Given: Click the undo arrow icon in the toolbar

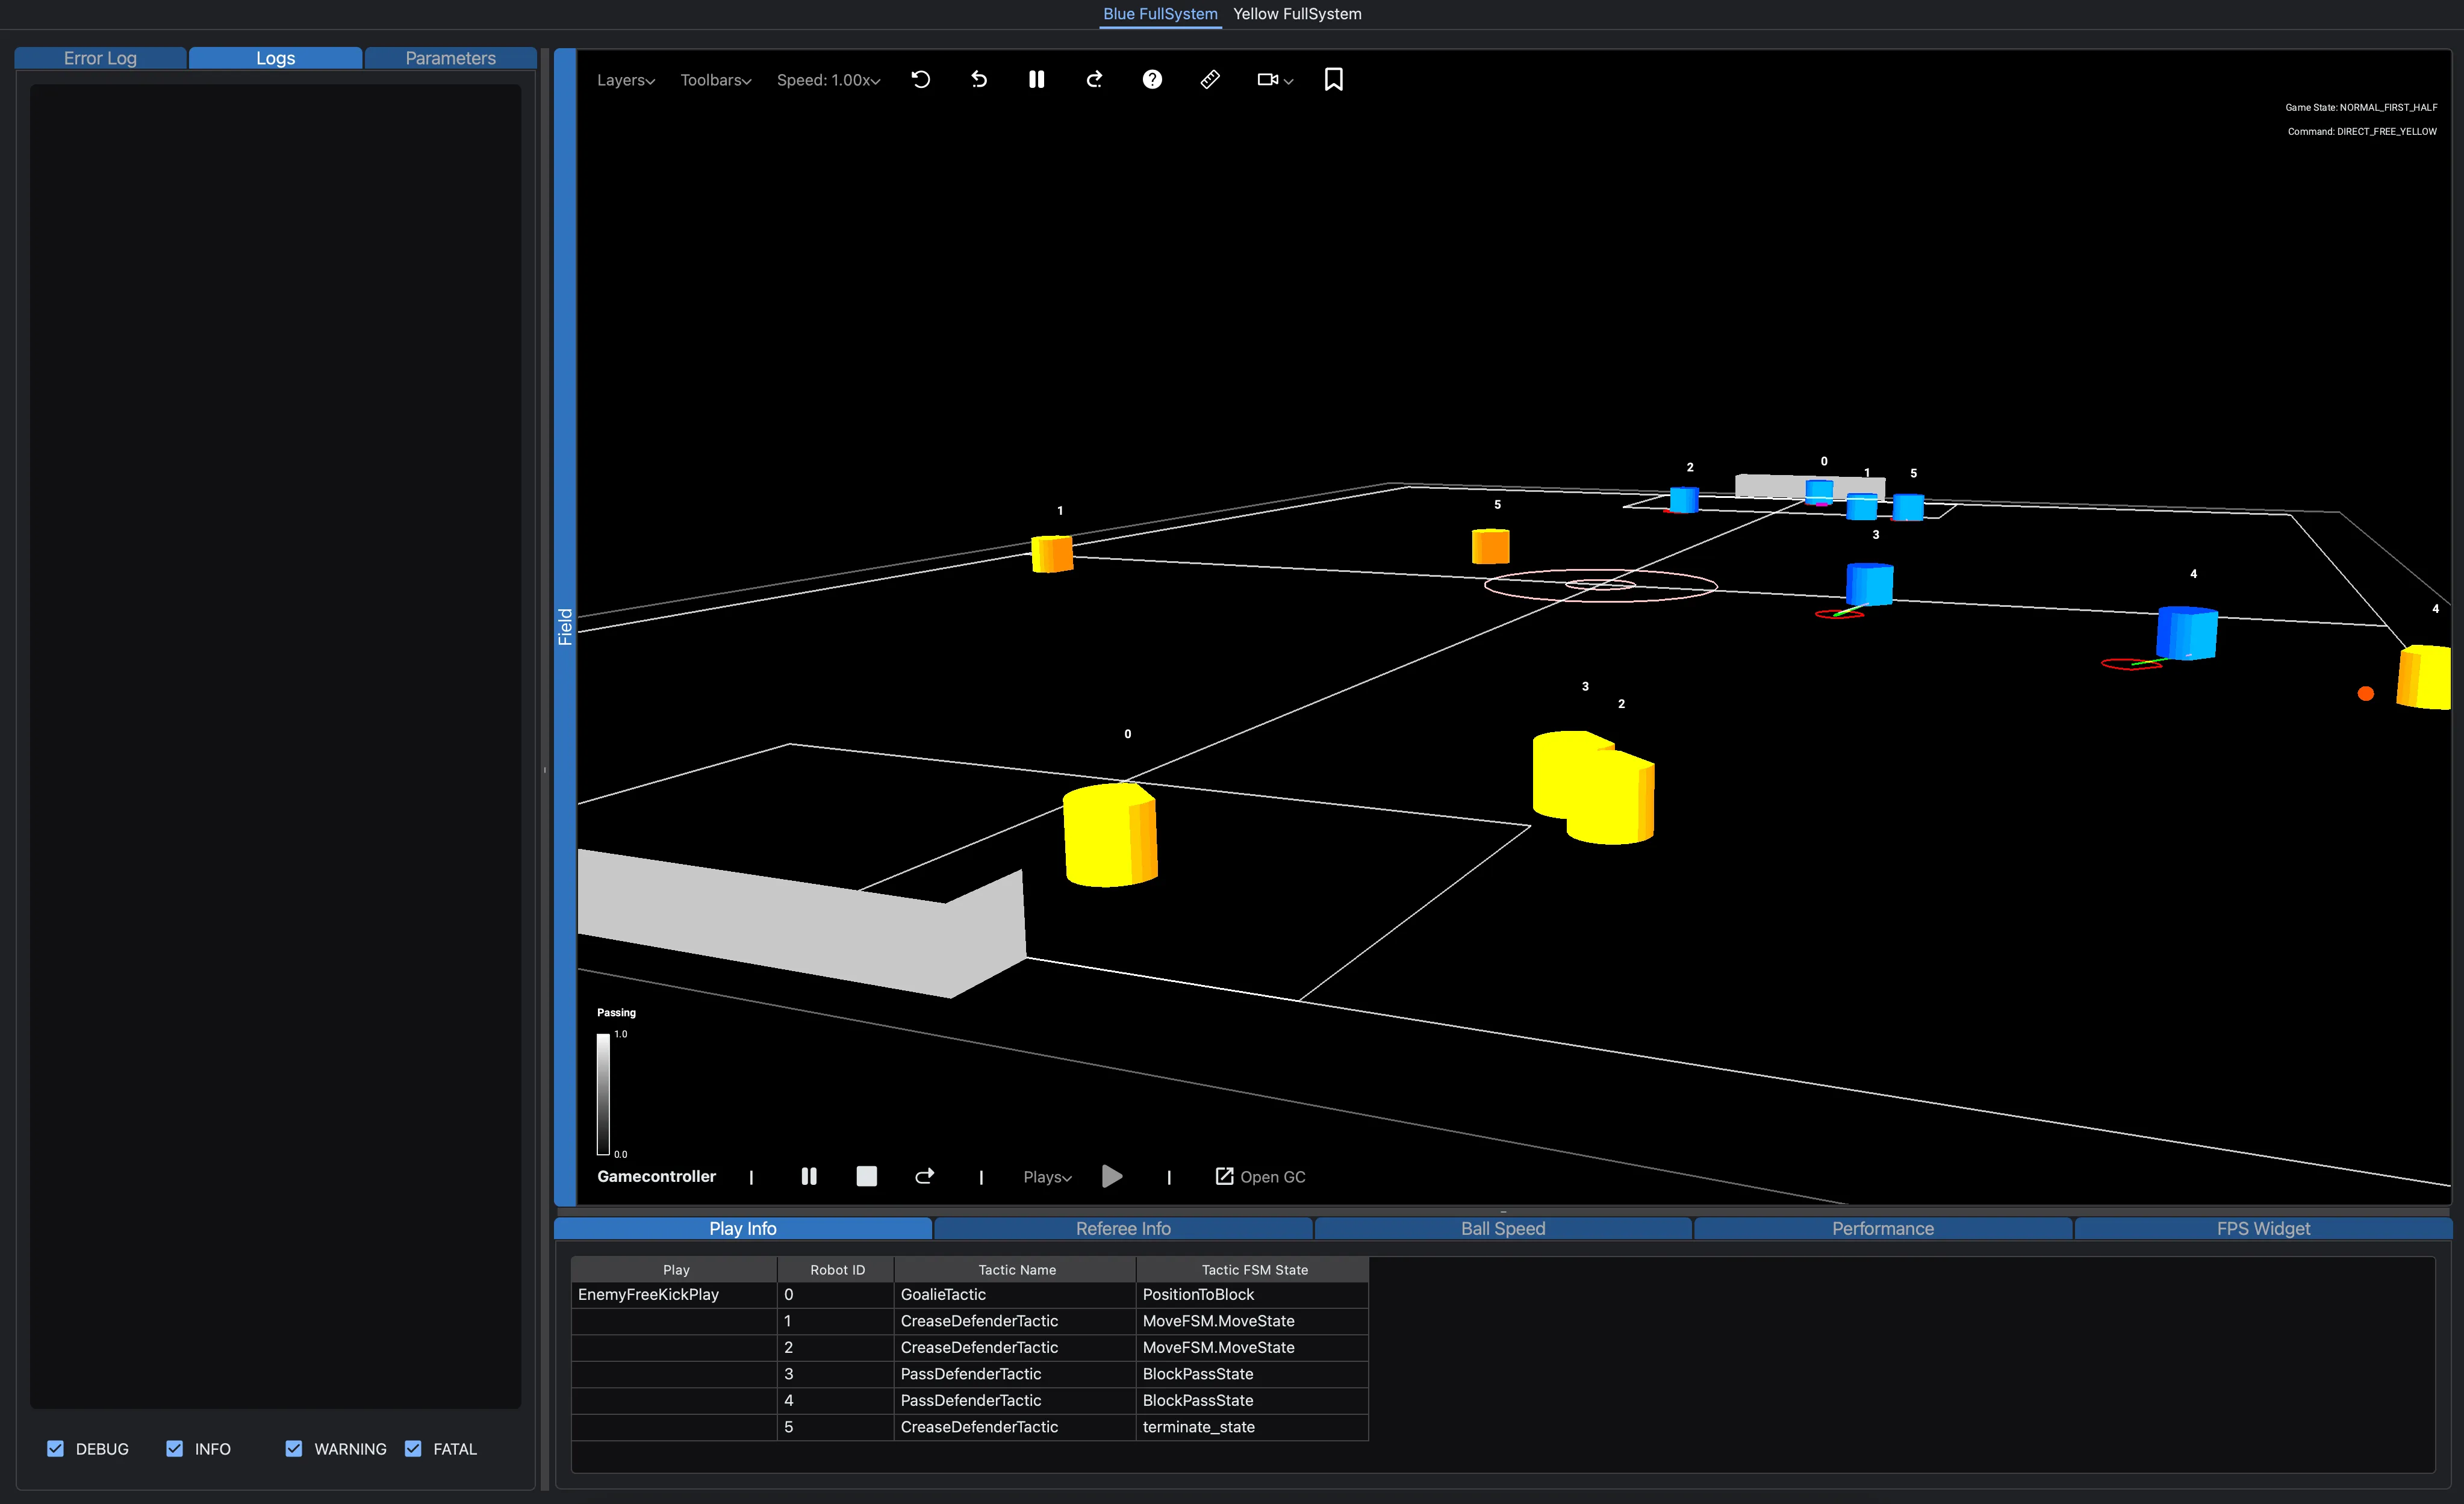Looking at the screenshot, I should tap(979, 79).
